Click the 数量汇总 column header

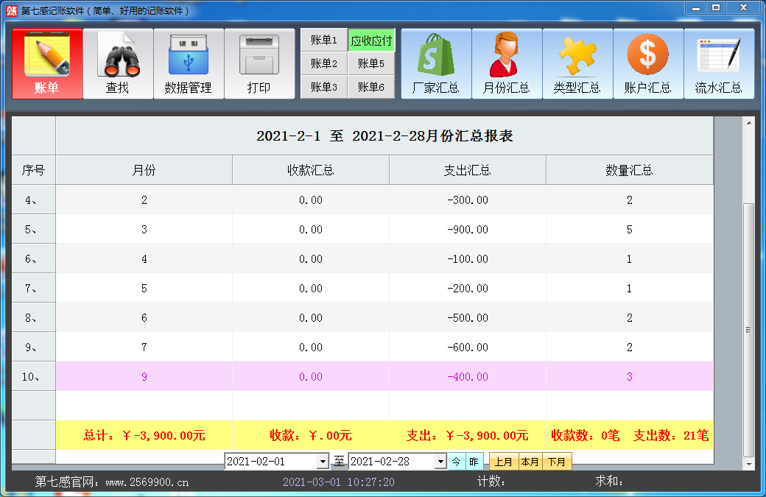point(629,170)
